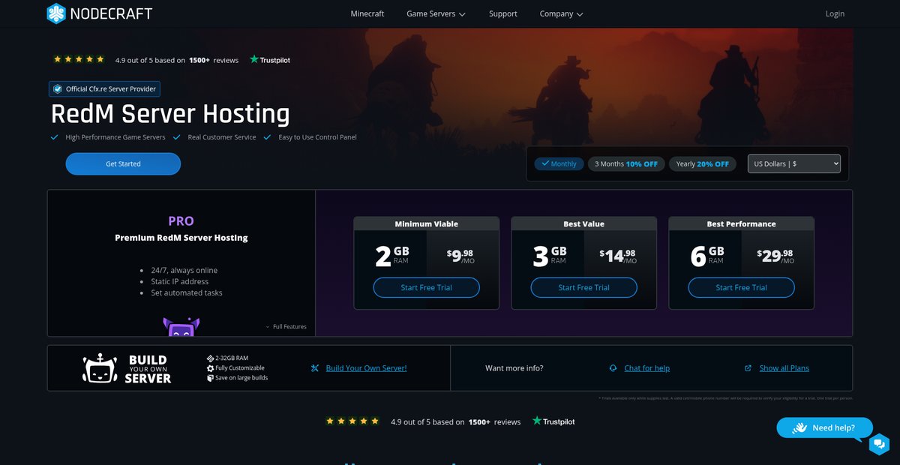Click the 2-32GB RAM memory icon

[x=211, y=358]
